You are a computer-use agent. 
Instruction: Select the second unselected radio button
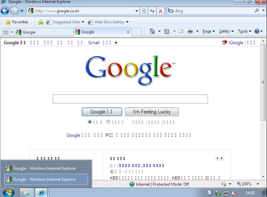pos(108,122)
